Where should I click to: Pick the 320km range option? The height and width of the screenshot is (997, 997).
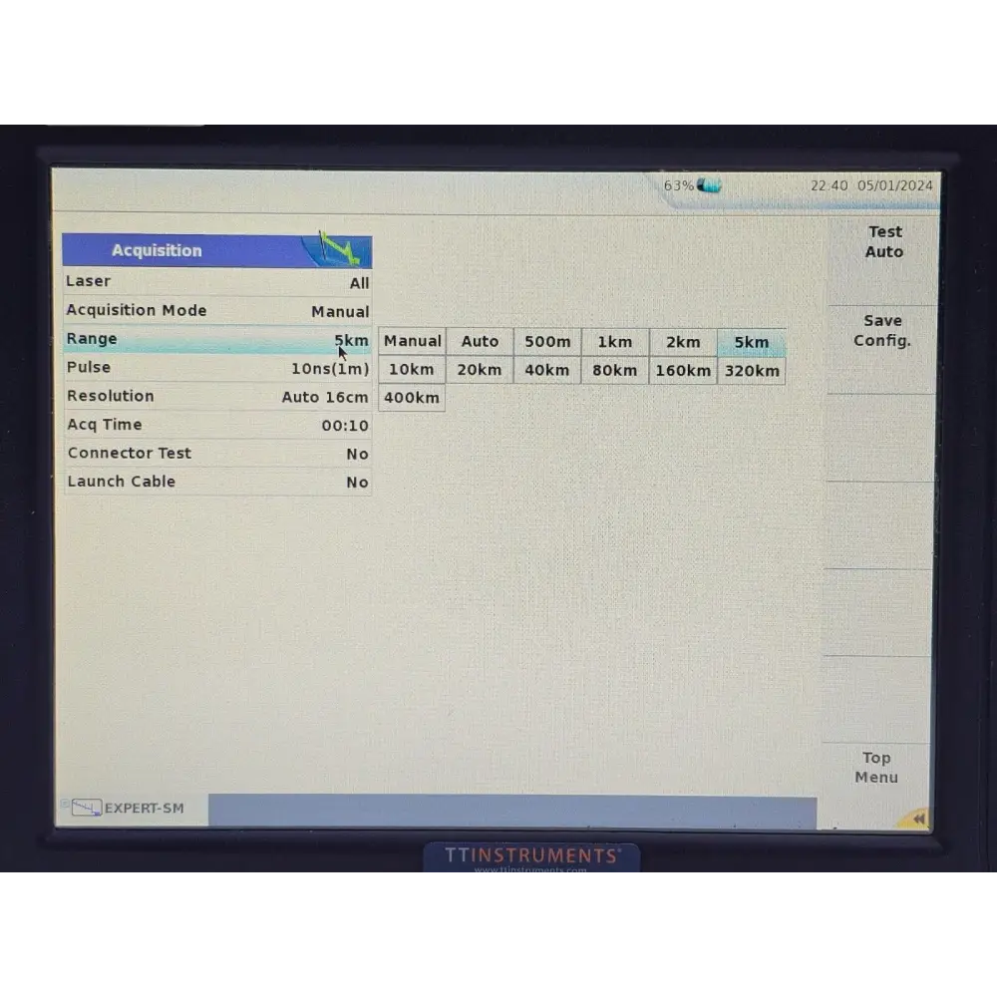[752, 371]
